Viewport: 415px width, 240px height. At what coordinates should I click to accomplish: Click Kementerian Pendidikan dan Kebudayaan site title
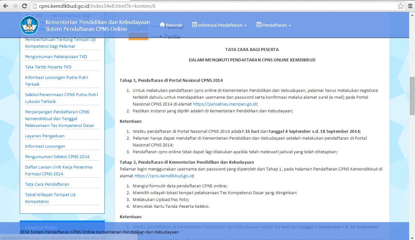pyautogui.click(x=98, y=22)
